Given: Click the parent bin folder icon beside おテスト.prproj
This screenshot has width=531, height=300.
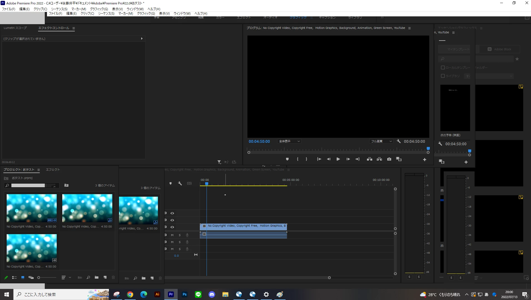Looking at the screenshot, I should pyautogui.click(x=6, y=178).
